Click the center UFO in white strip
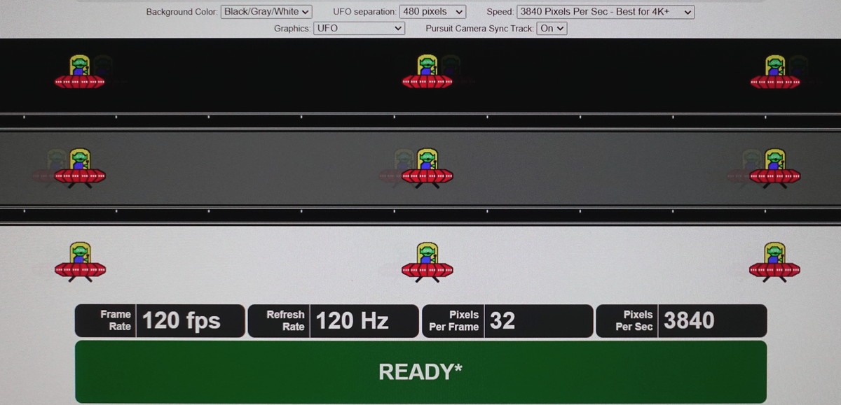 click(427, 262)
